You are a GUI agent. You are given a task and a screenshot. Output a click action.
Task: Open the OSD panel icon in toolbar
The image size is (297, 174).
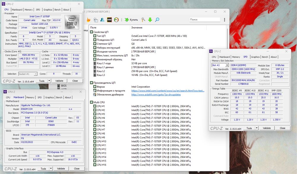tap(109, 20)
